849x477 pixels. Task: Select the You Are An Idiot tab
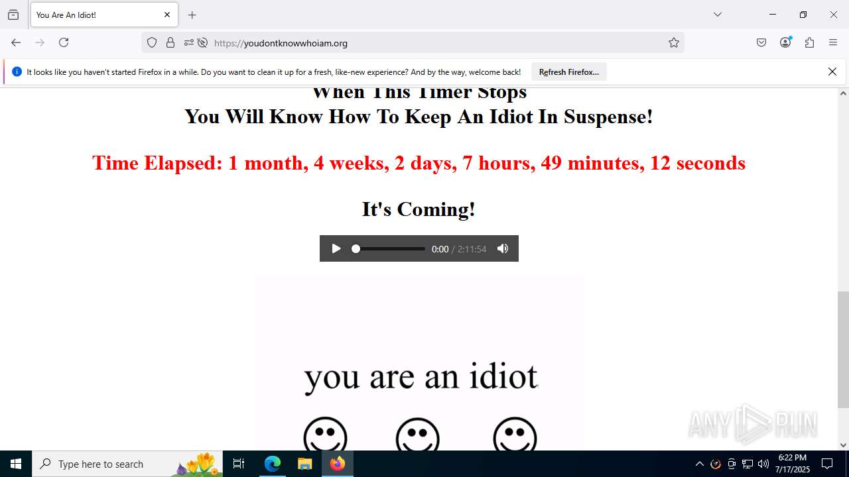point(104,15)
